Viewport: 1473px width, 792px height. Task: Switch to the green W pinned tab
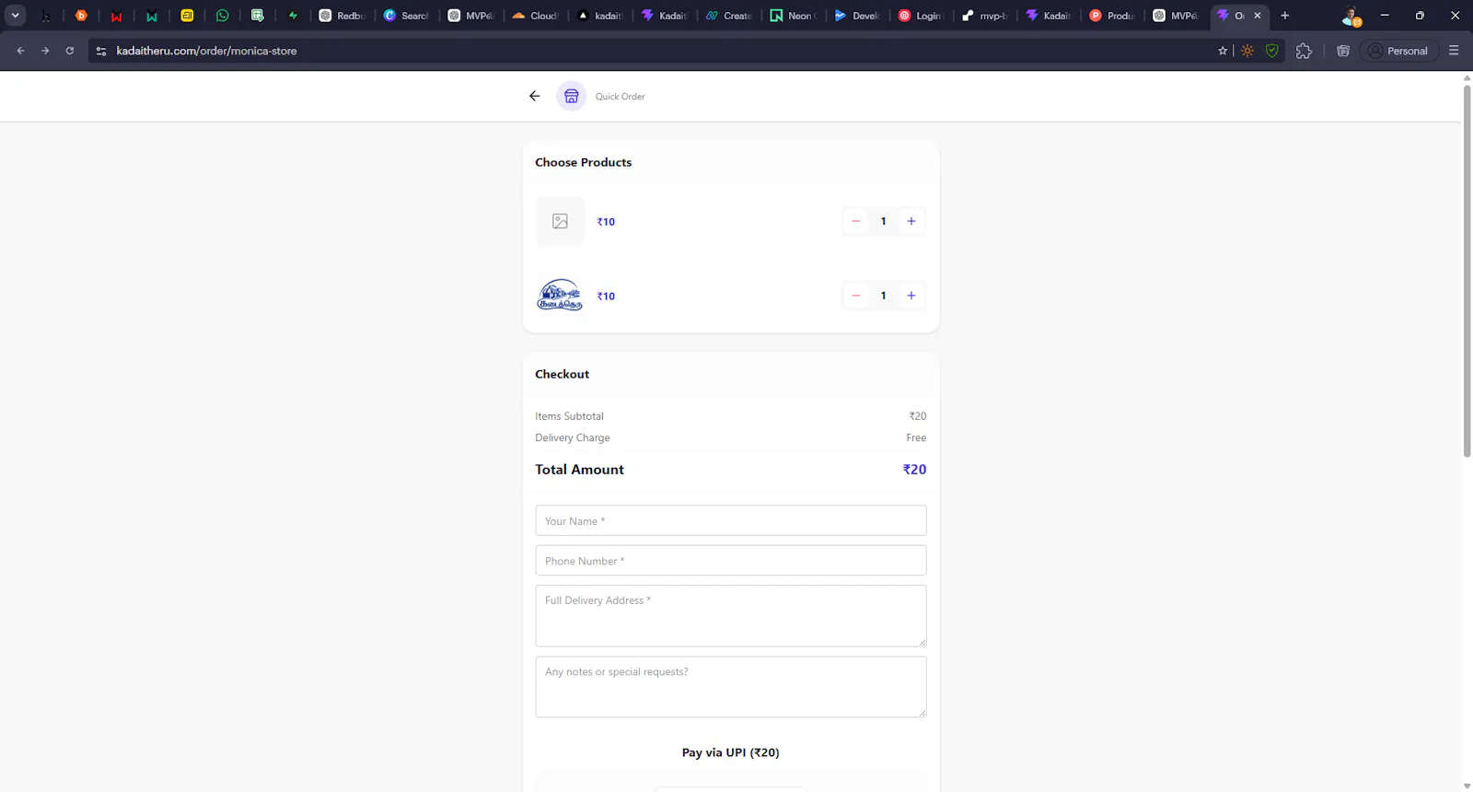pos(152,16)
